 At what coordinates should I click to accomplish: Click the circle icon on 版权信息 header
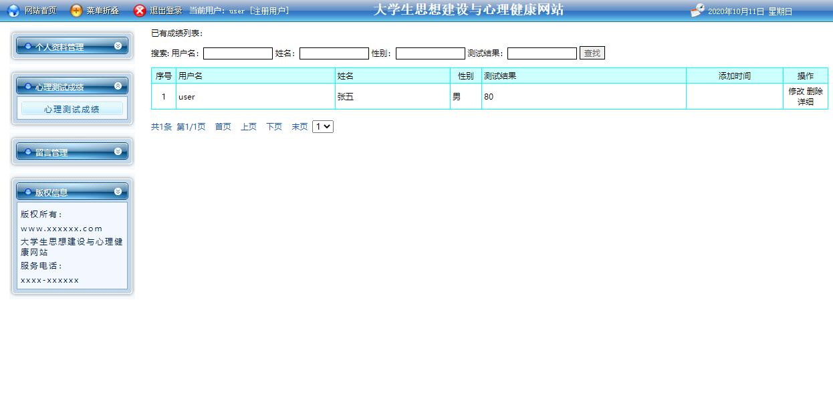click(29, 192)
